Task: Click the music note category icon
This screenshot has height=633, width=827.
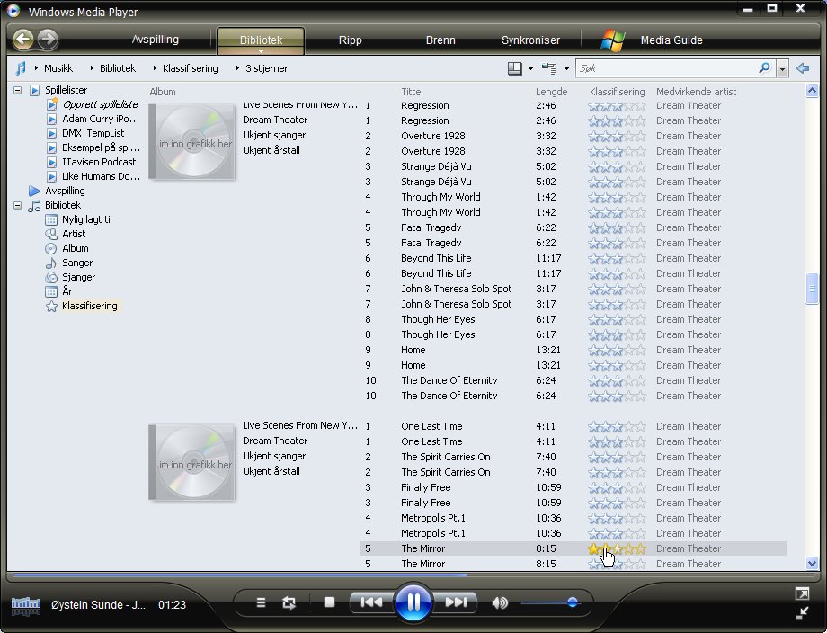Action: tap(21, 68)
